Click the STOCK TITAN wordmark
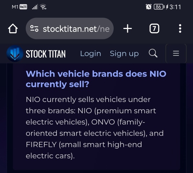This screenshot has width=193, height=173. tap(46, 54)
